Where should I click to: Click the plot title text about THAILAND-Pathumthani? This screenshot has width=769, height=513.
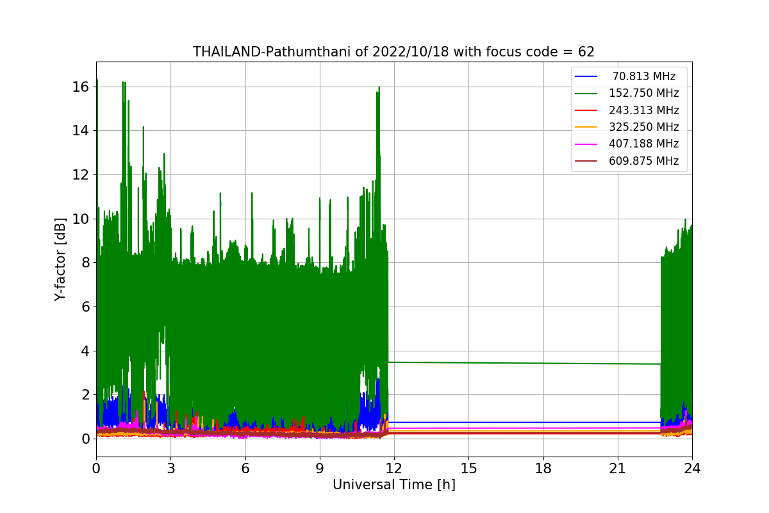point(393,52)
